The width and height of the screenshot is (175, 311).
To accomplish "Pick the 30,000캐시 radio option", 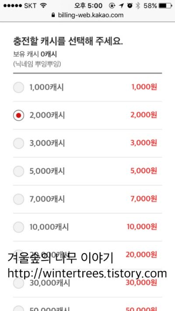I will tap(19, 283).
